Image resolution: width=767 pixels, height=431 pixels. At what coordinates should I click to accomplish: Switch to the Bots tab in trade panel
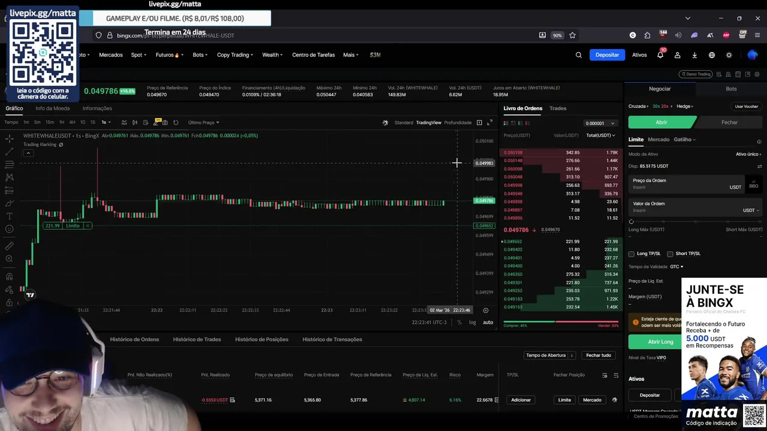point(731,89)
